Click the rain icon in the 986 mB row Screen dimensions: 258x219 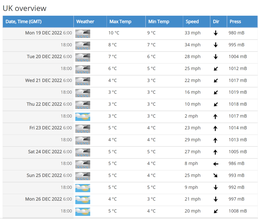click(83, 164)
